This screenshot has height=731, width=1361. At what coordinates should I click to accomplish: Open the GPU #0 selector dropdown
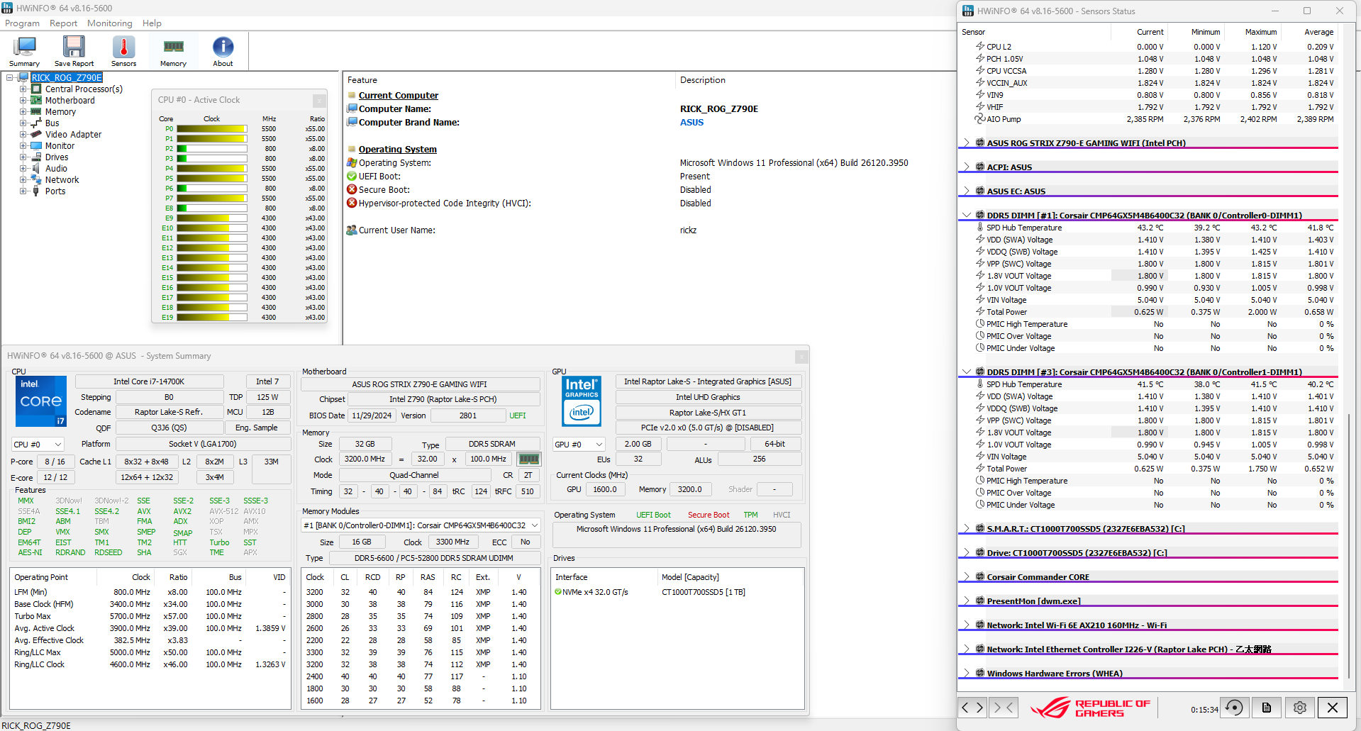point(579,444)
